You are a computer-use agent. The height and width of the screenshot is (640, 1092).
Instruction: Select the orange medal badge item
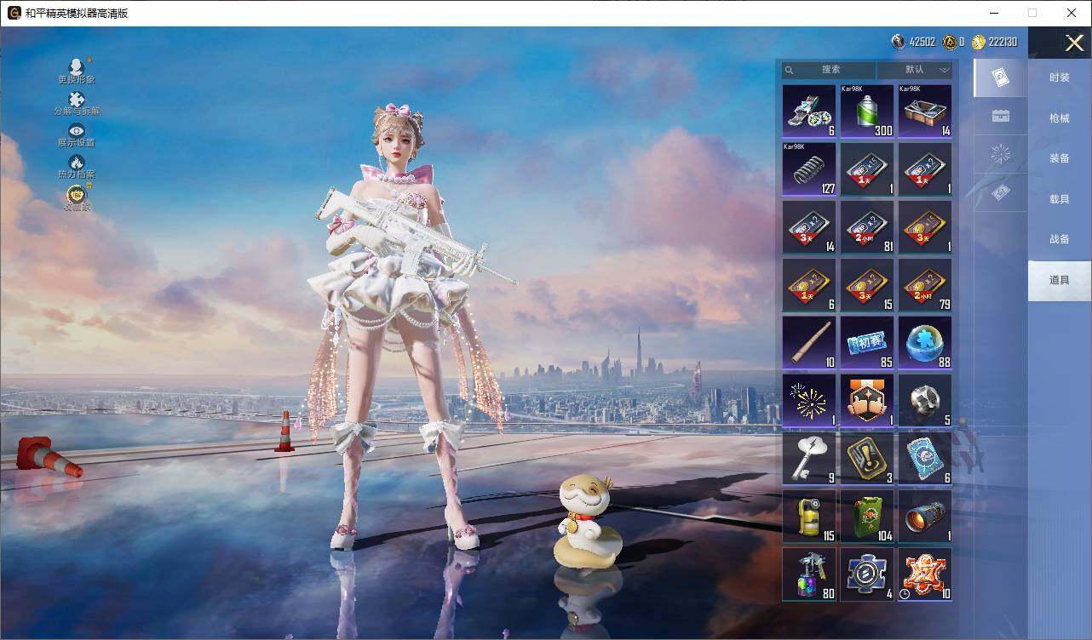[867, 401]
